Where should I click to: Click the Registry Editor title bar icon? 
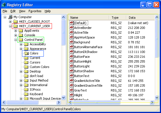[x=4, y=5]
